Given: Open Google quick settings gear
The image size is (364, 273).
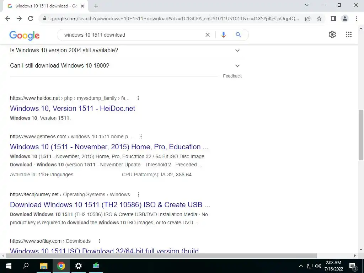Looking at the screenshot, I should tap(332, 34).
